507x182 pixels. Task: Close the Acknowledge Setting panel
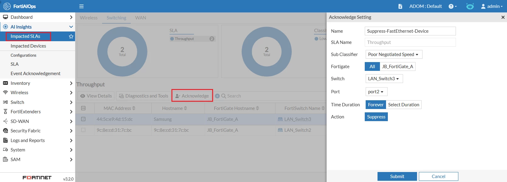pos(503,17)
